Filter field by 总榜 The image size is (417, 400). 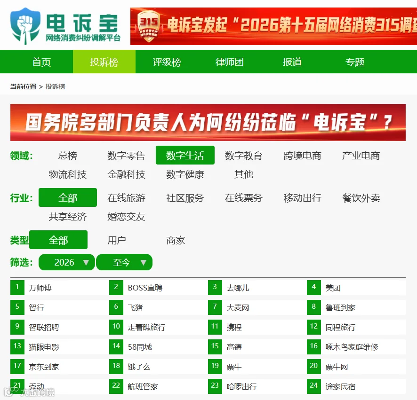pyautogui.click(x=68, y=156)
